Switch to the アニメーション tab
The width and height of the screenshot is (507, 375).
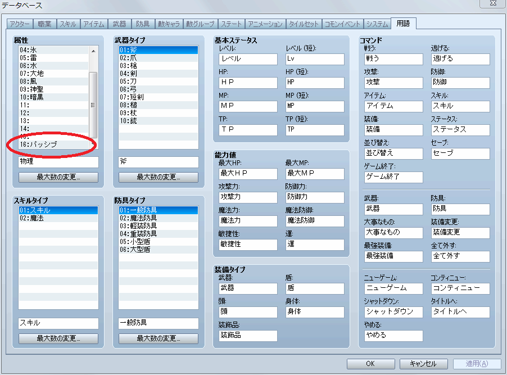[265, 24]
